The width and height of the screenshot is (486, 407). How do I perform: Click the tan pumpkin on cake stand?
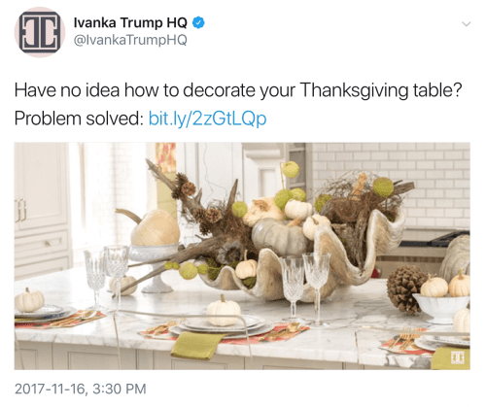tap(155, 227)
